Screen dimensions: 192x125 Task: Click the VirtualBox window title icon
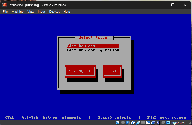[5, 5]
